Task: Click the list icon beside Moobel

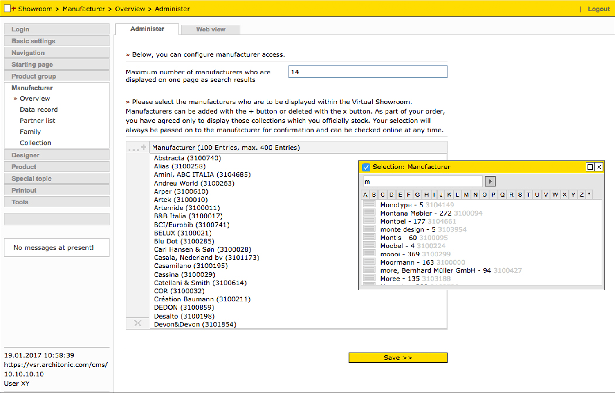Action: [x=369, y=245]
